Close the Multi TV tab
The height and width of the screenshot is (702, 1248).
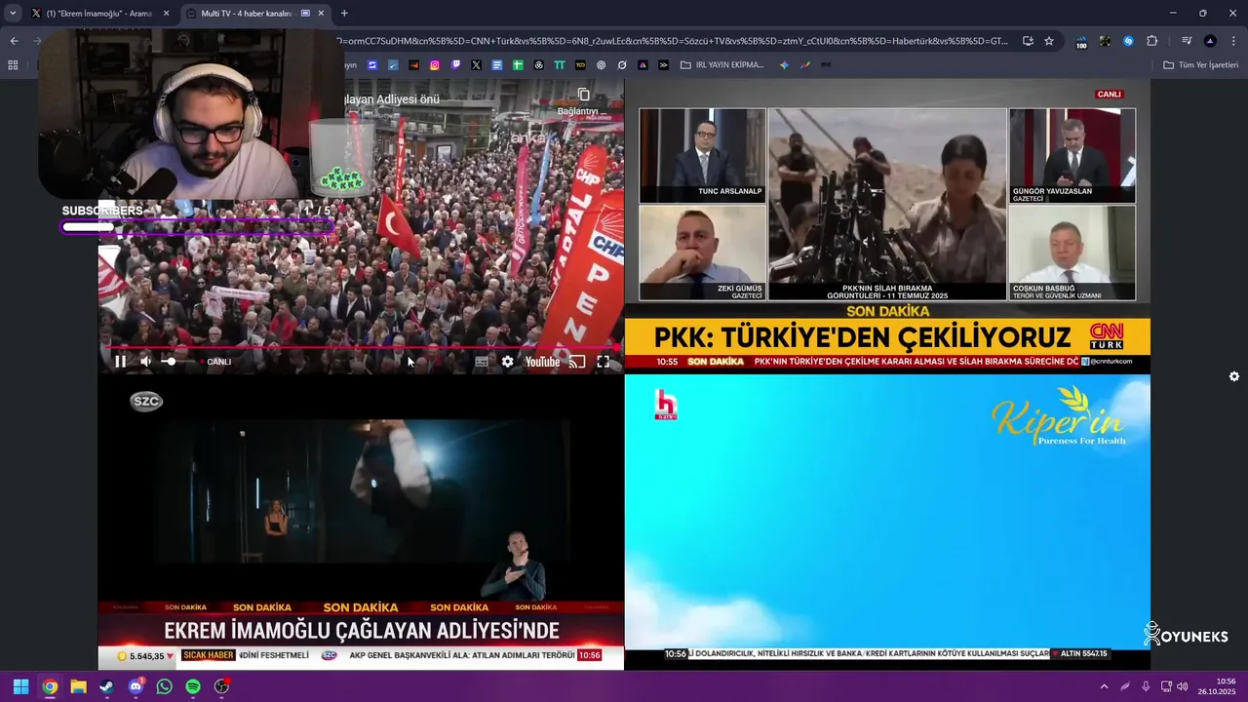click(321, 14)
